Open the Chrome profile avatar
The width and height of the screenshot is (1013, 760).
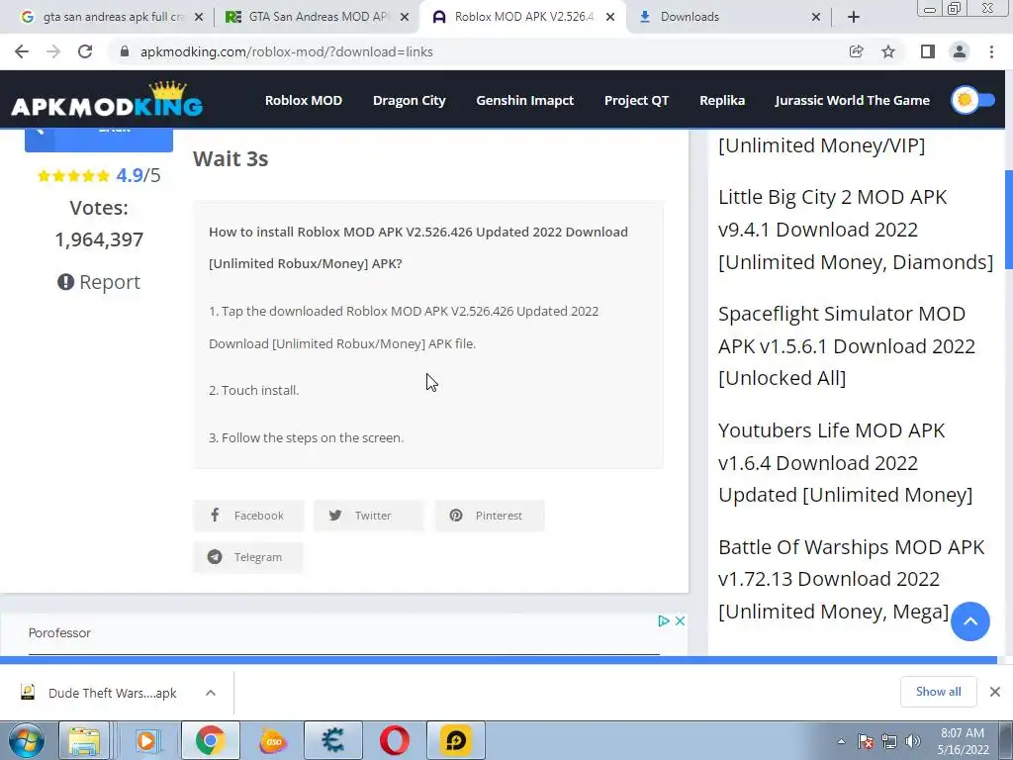click(x=960, y=51)
